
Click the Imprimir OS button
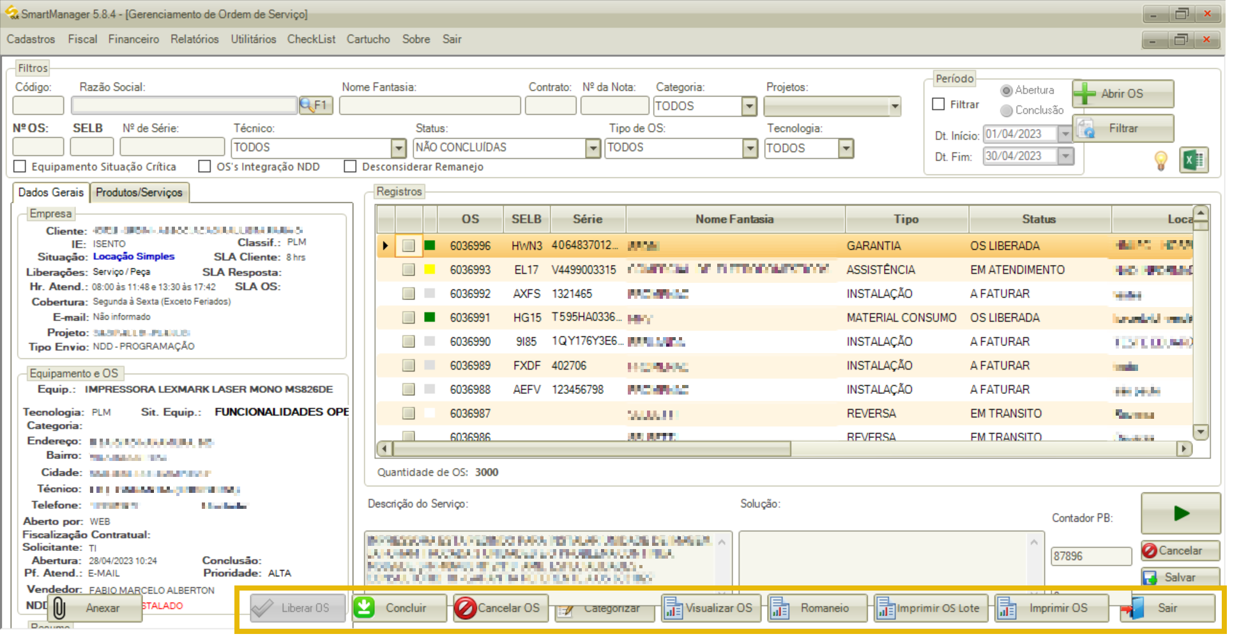tap(1051, 608)
